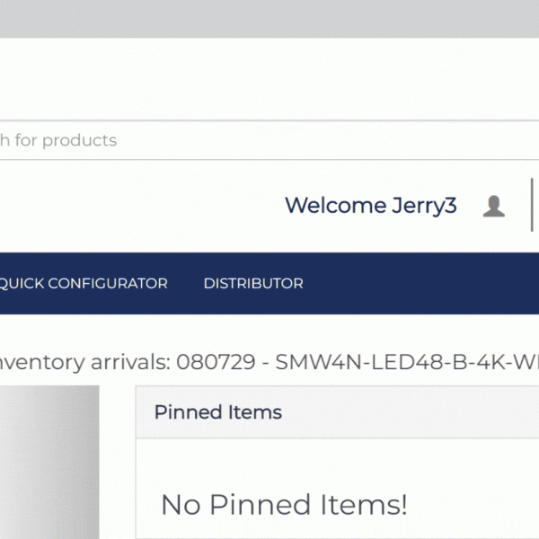The width and height of the screenshot is (539, 539).
Task: Open the Distributor menu item
Action: click(x=253, y=283)
